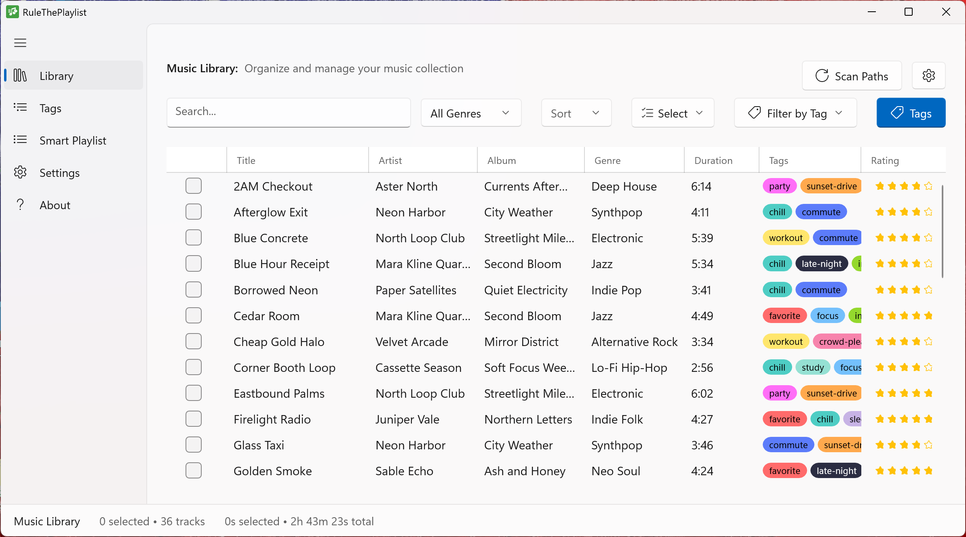This screenshot has width=966, height=537.
Task: Focus the Search input field
Action: [289, 112]
